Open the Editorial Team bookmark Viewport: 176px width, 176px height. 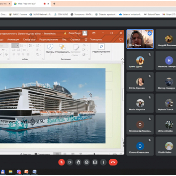point(152,14)
